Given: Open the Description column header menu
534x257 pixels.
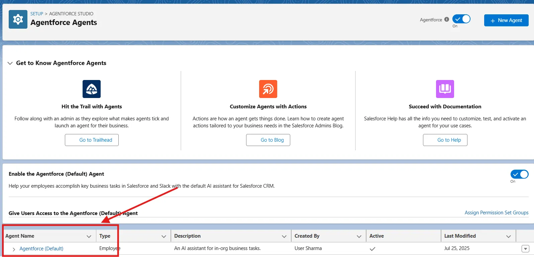Looking at the screenshot, I should point(284,236).
